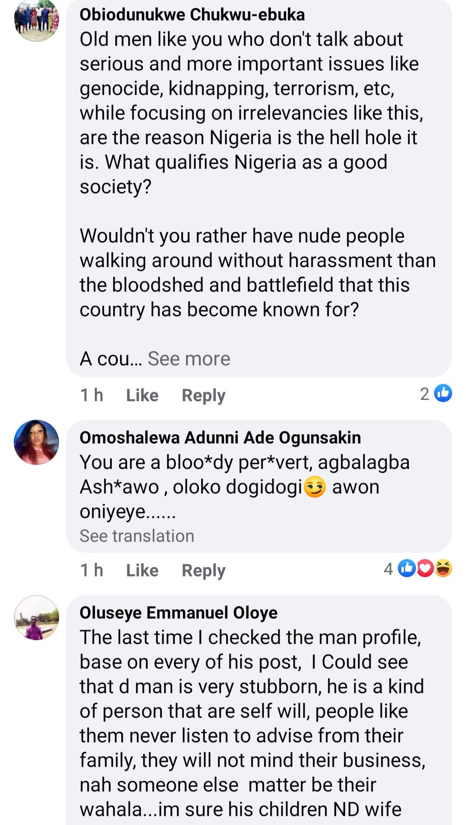Open Obiodunukwe Chukwu-ebuka name link
Screen dimensions: 466x825
(192, 15)
